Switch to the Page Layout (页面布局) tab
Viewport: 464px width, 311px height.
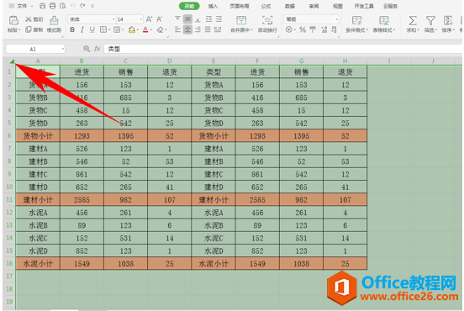239,6
